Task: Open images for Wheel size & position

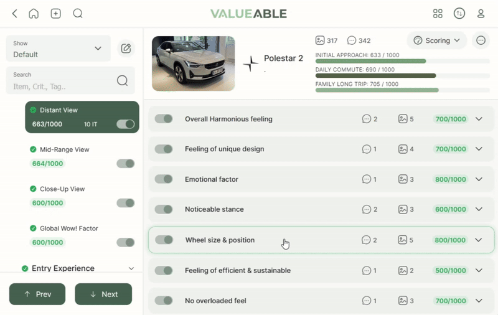Action: [402, 240]
